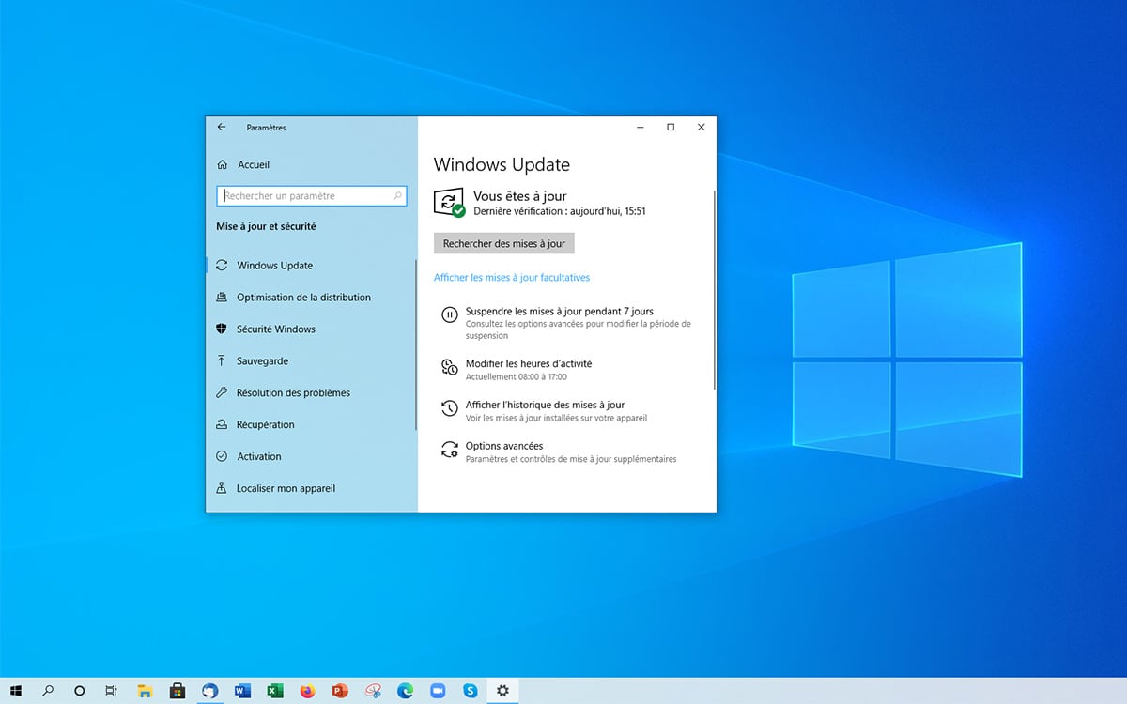Focus the 'Rechercher un paramètre' search field

point(312,196)
